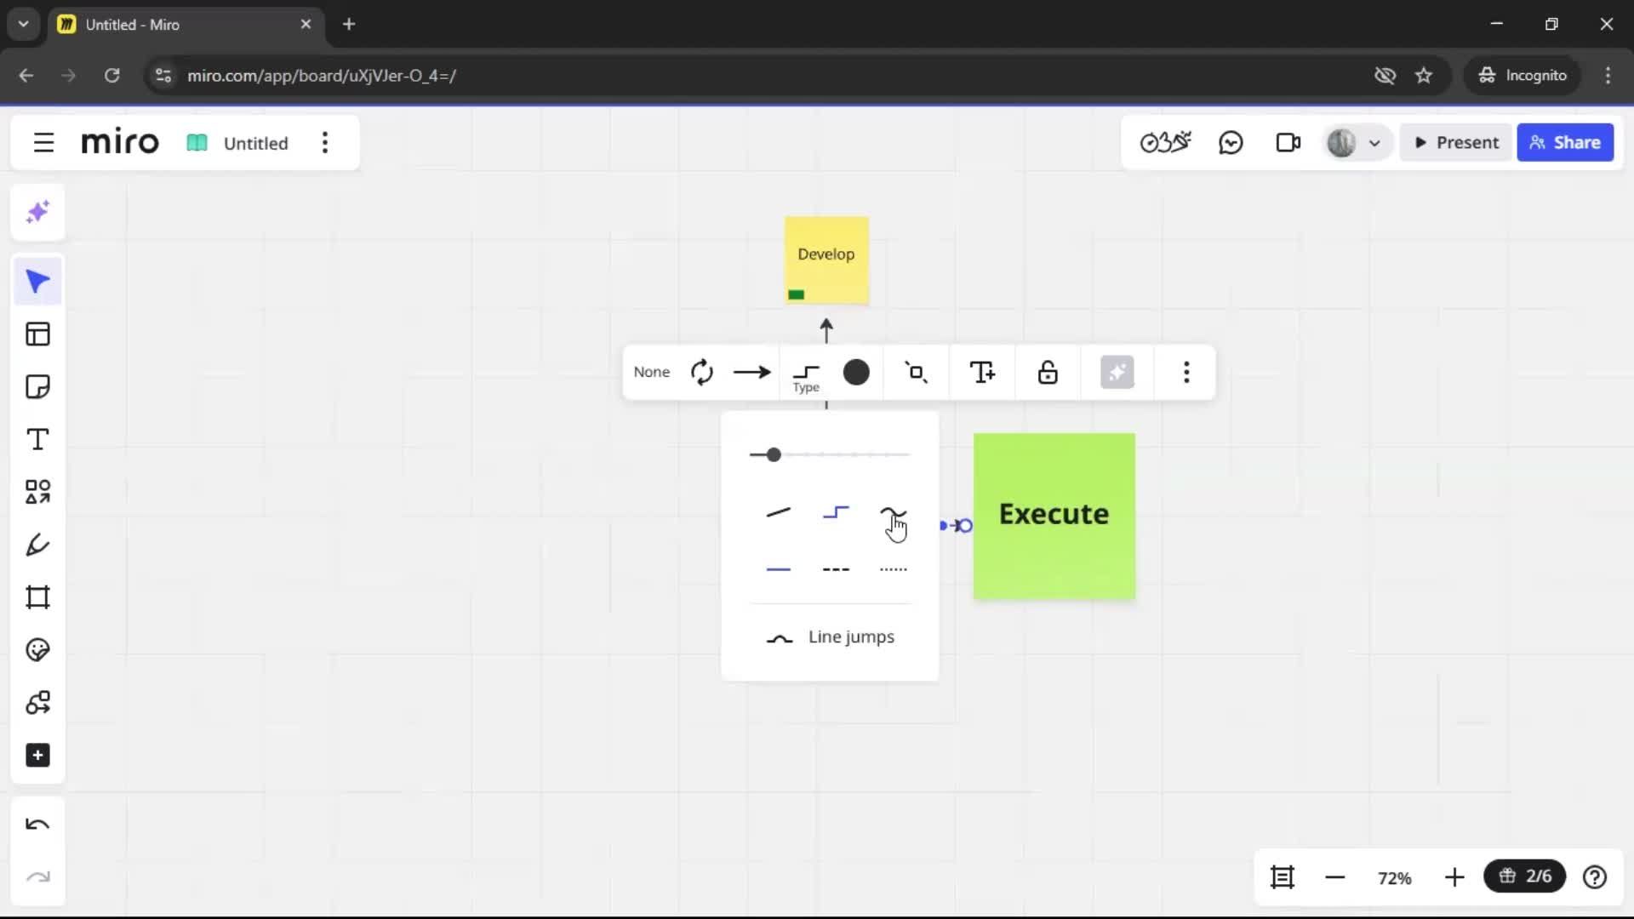
Task: Open the line color picker circle
Action: click(x=856, y=372)
